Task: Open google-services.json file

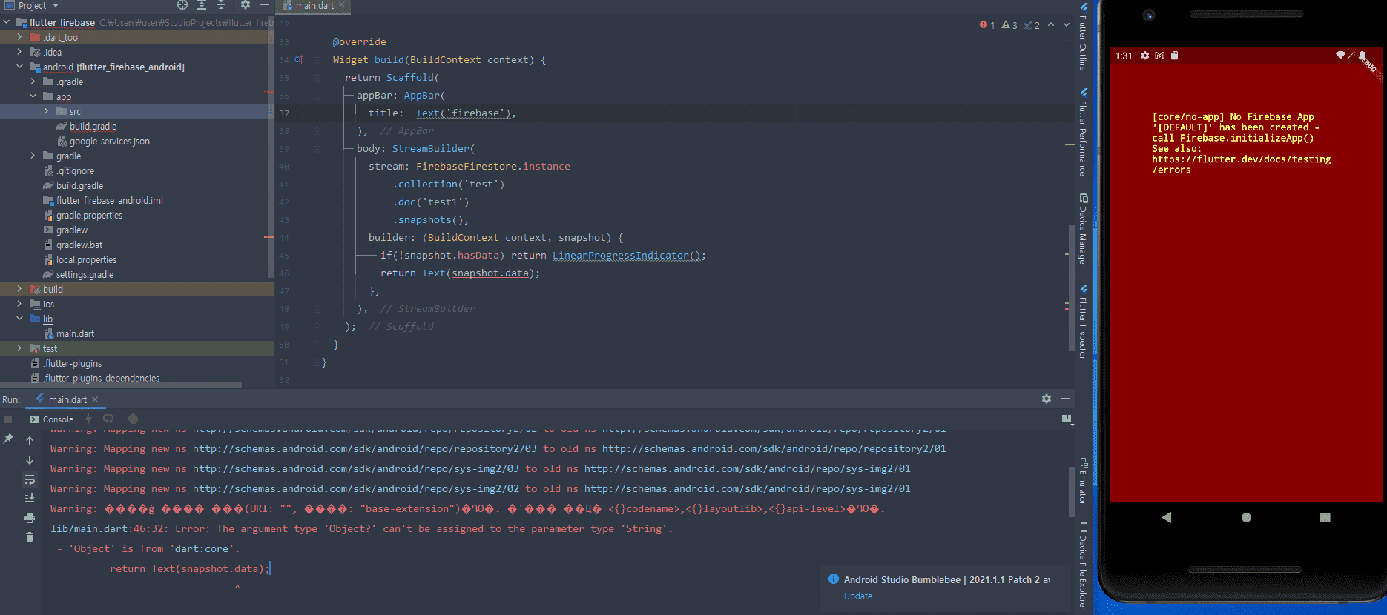Action: click(109, 141)
